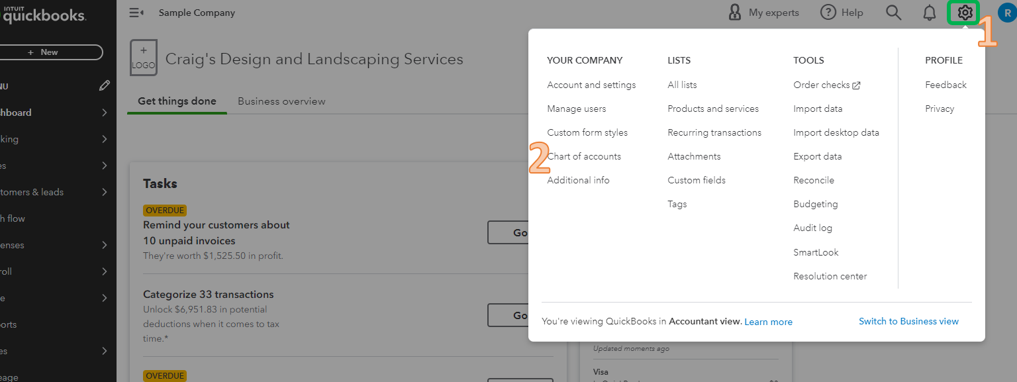Open Chart of accounts
Image resolution: width=1017 pixels, height=382 pixels.
584,156
